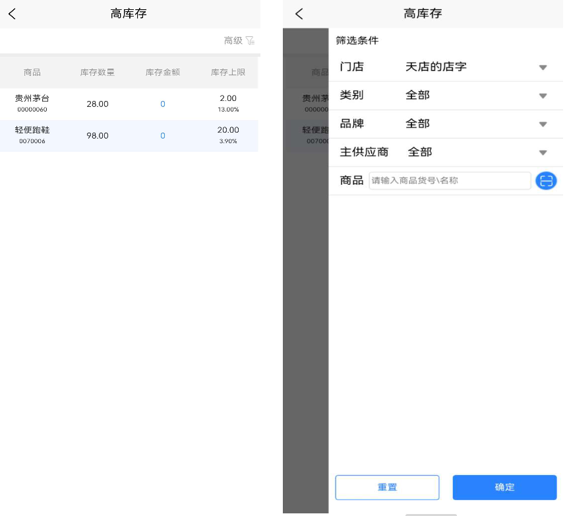This screenshot has width=567, height=516.
Task: Expand the 类别 dropdown arrow
Action: click(543, 96)
